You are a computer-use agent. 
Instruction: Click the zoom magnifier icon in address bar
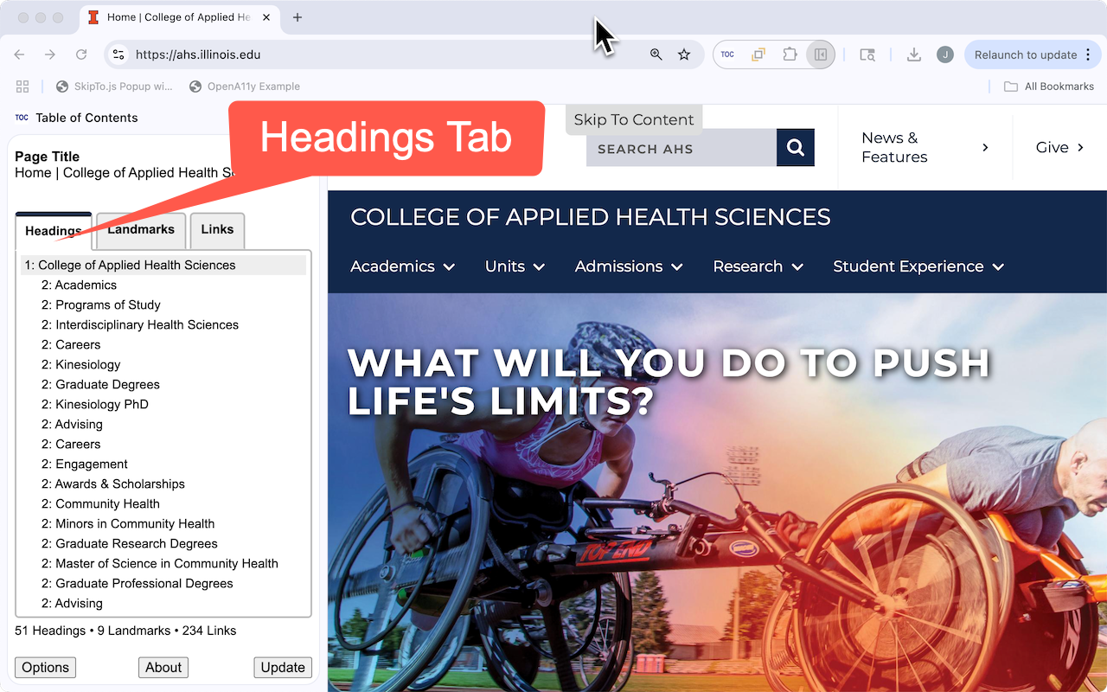[656, 54]
